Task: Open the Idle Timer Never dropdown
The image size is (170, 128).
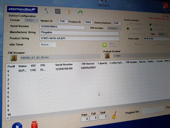Action: coord(48,45)
